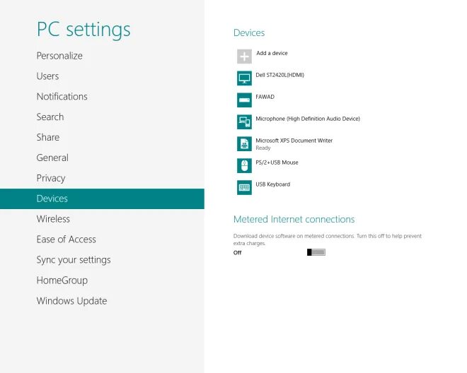
Task: Select General in the settings list
Action: click(x=52, y=158)
